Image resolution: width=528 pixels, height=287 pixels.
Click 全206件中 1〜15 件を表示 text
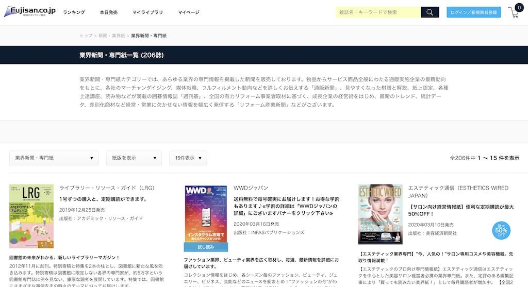(x=485, y=158)
